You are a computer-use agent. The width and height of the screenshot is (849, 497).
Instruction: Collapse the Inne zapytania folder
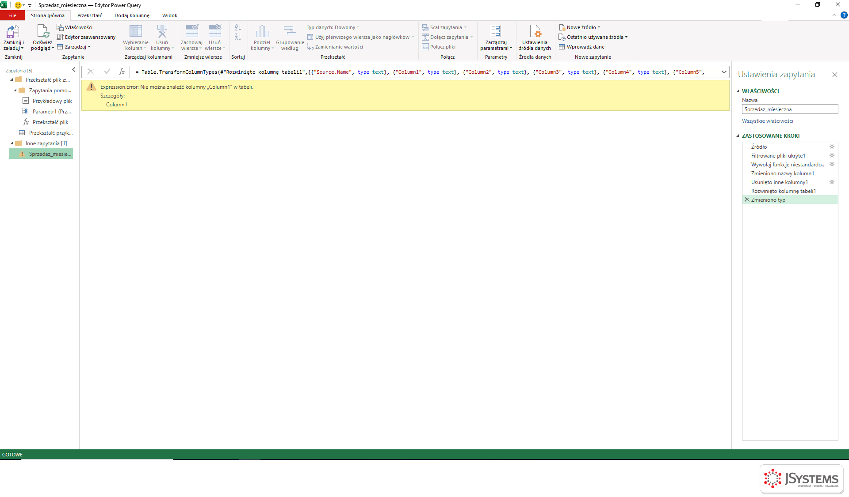pos(12,143)
